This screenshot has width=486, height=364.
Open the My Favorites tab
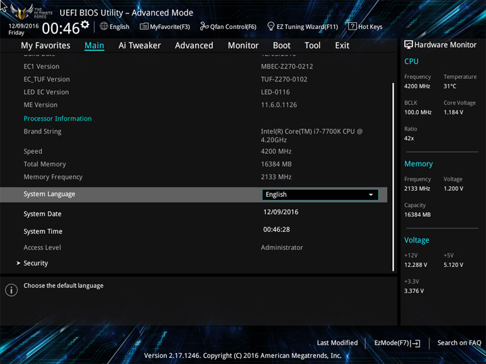(x=46, y=46)
